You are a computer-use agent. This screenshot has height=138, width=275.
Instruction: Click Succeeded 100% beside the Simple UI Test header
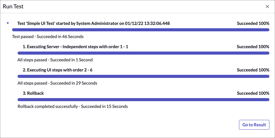tap(253, 23)
